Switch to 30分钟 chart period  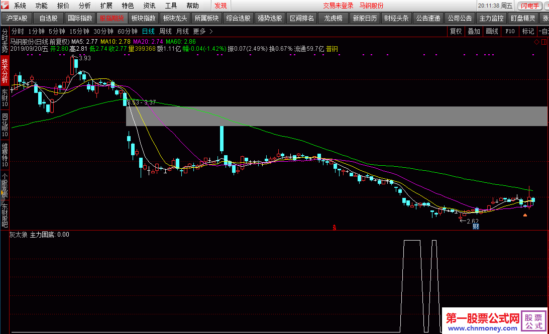[x=103, y=31]
